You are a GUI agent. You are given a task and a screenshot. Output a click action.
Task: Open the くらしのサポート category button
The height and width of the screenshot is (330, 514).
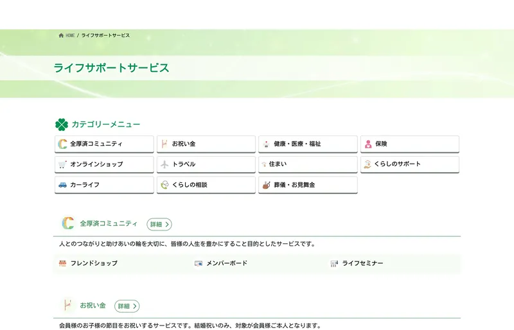[410, 164]
